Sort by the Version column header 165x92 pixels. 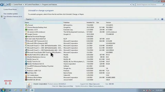pos(113,22)
